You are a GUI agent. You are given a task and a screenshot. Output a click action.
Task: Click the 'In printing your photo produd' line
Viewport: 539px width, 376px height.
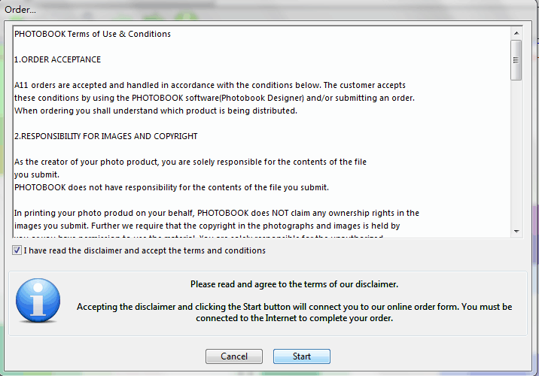click(217, 214)
